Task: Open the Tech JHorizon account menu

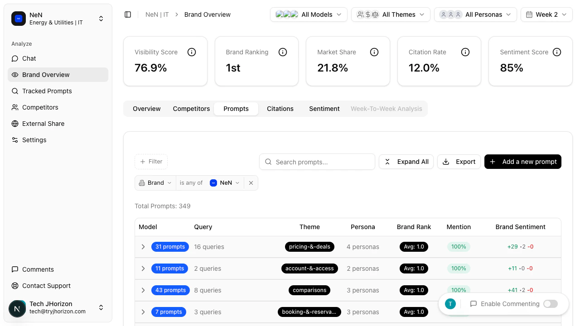Action: tap(58, 307)
